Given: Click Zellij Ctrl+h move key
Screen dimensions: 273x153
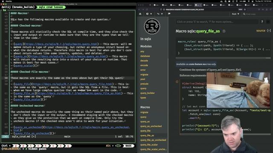Looking at the screenshot, I should tap(46, 146).
